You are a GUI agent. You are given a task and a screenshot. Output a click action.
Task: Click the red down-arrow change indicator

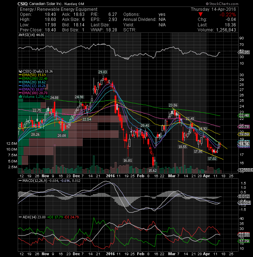click(x=200, y=14)
